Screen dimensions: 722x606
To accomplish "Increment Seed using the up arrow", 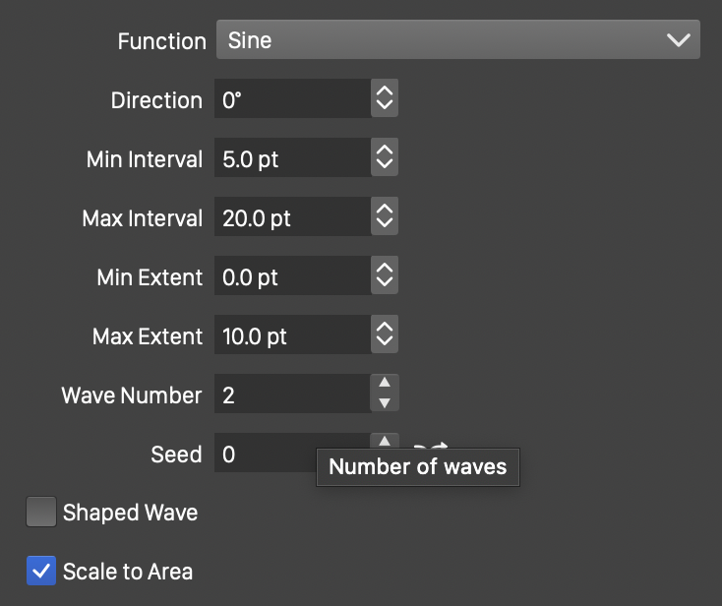I will pyautogui.click(x=385, y=442).
